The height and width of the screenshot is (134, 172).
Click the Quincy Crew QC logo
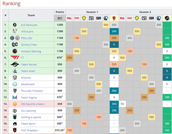point(15,45)
